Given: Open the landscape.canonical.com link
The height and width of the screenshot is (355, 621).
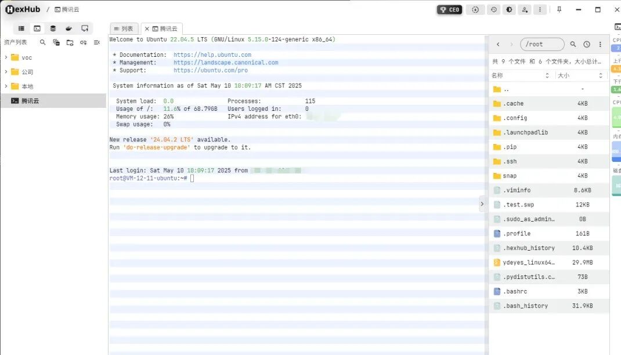Looking at the screenshot, I should (226, 63).
